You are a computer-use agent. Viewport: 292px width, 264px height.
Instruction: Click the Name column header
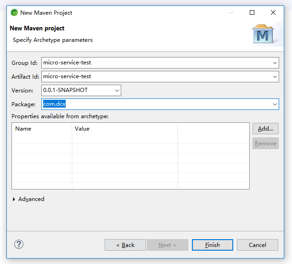(42, 129)
